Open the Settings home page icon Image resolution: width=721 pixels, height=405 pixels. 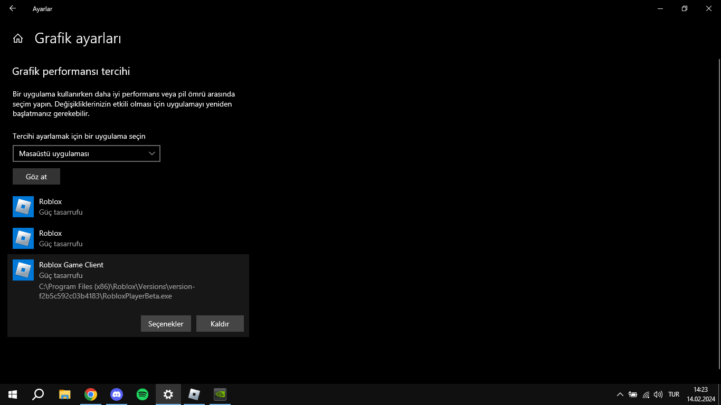(x=18, y=38)
